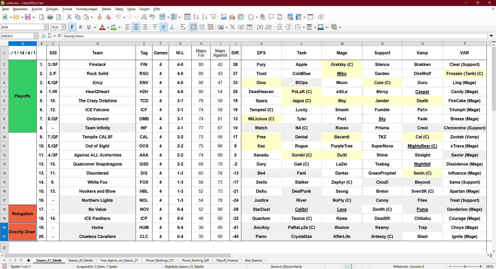Align cell text left

[128, 27]
